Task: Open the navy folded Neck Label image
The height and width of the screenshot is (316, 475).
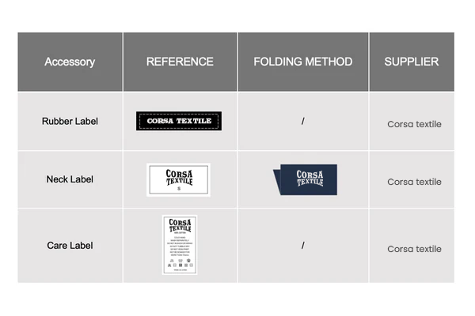Action: coord(305,179)
